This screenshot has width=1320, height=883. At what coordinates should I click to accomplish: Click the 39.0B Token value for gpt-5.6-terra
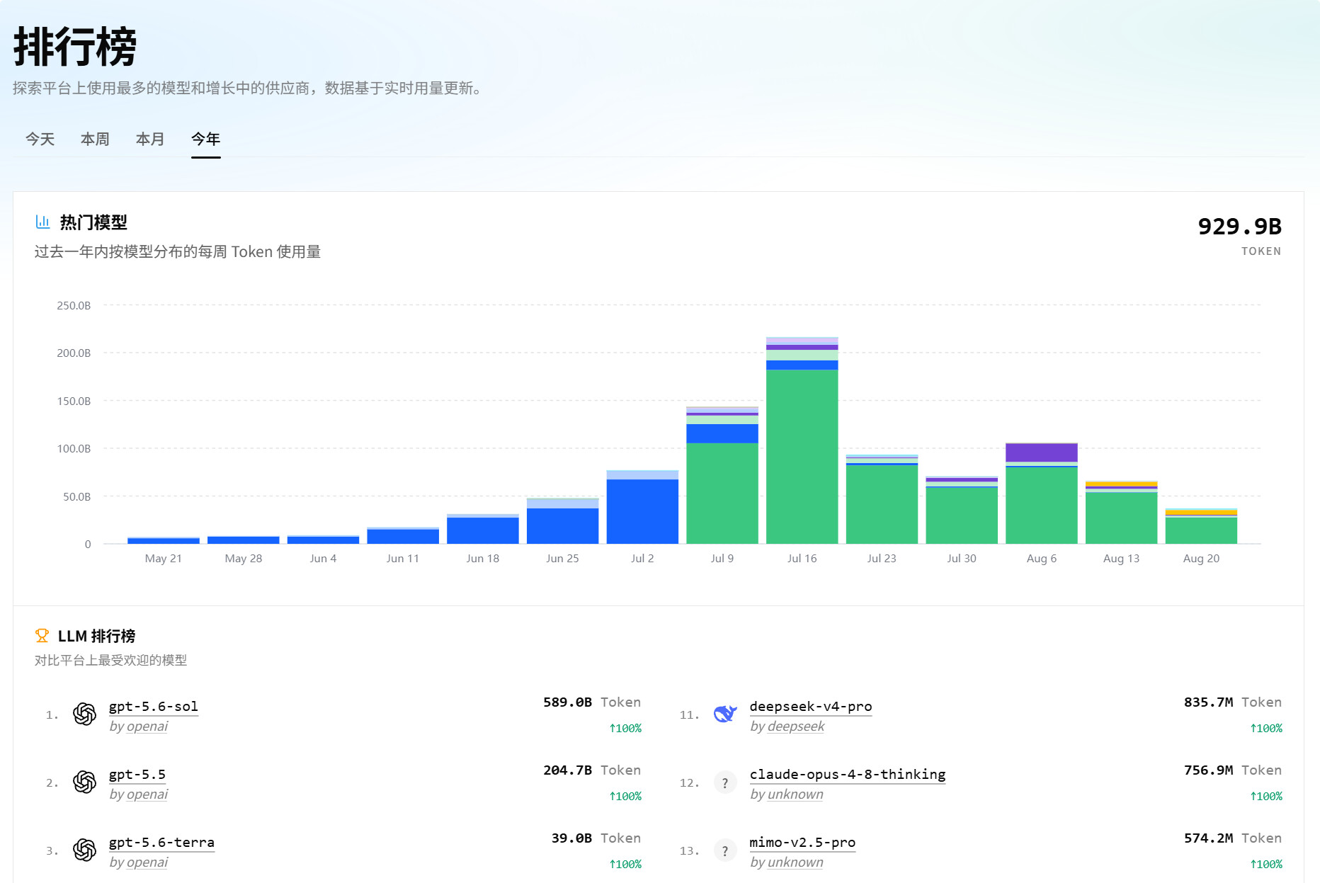click(596, 838)
